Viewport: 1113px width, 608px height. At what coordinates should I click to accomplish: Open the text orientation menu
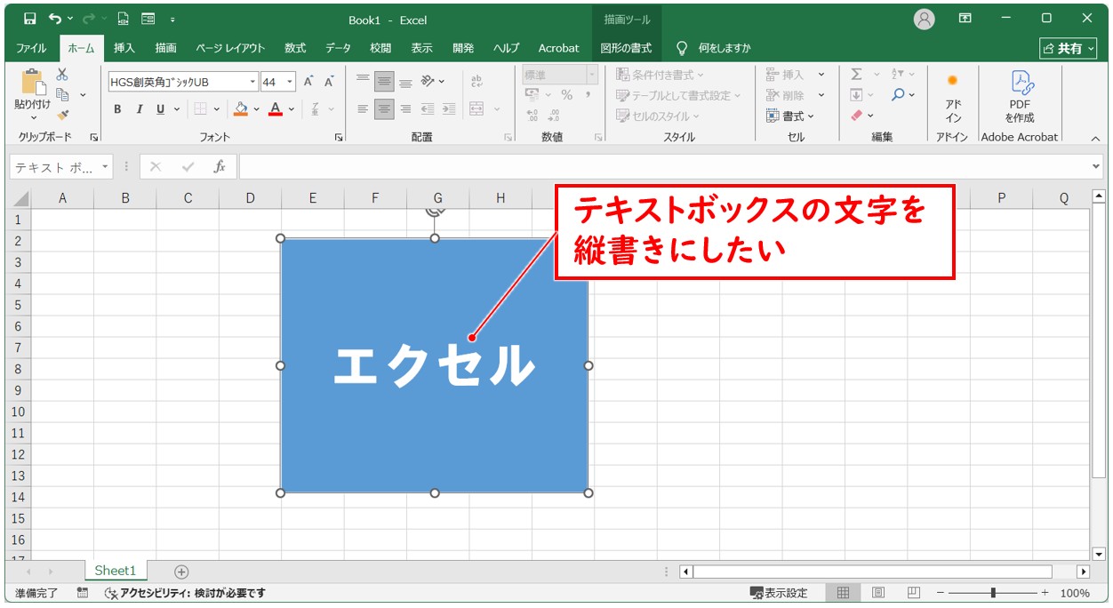click(x=432, y=82)
